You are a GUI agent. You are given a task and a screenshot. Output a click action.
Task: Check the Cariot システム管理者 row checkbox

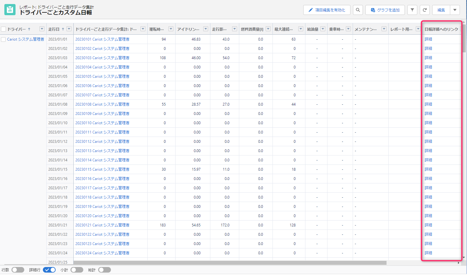[x=3, y=39]
